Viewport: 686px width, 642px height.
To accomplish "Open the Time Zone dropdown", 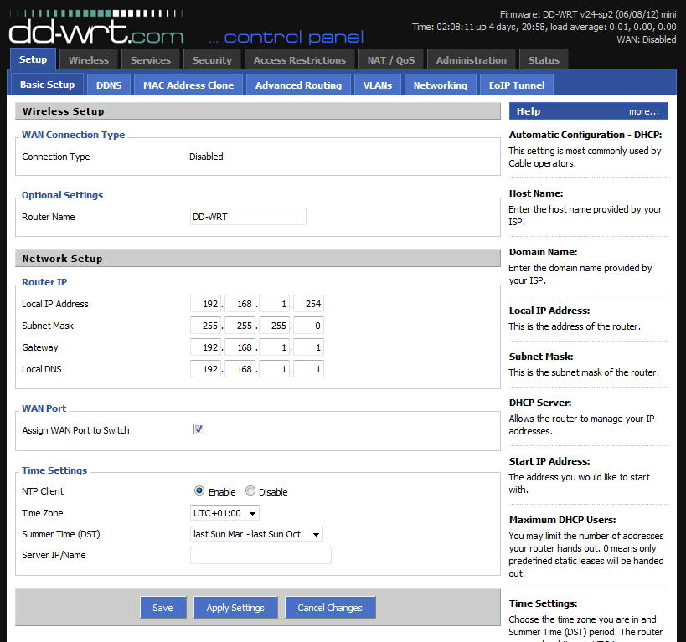I will [224, 513].
